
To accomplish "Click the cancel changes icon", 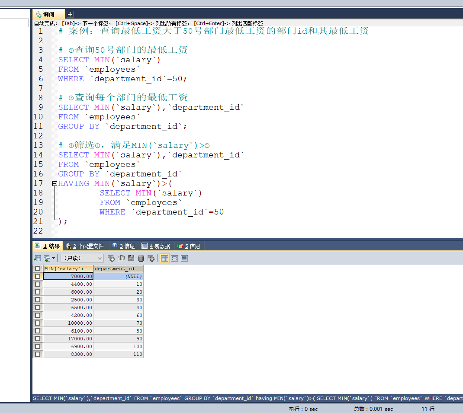I will point(151,258).
